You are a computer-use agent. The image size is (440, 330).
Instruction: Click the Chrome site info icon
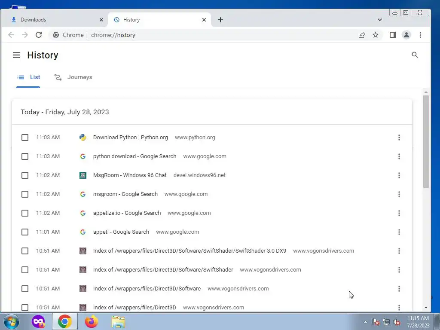pyautogui.click(x=56, y=35)
